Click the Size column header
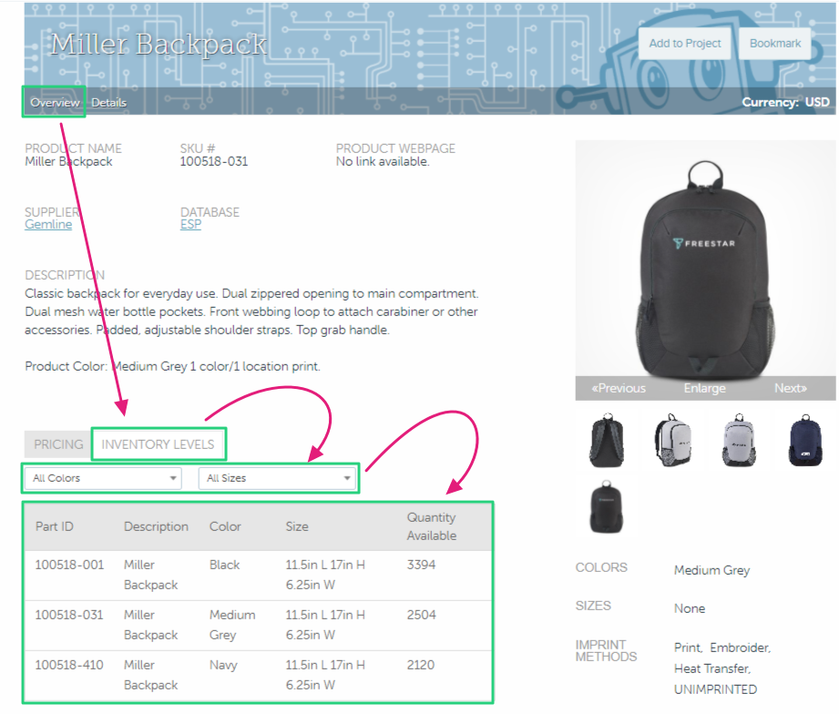Image resolution: width=839 pixels, height=714 pixels. point(297,526)
